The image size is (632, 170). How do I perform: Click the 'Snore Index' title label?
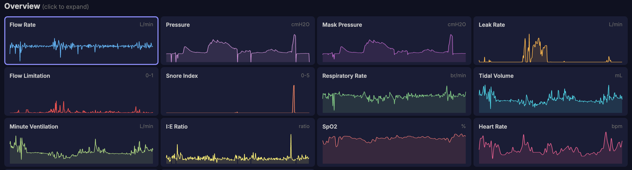[182, 76]
